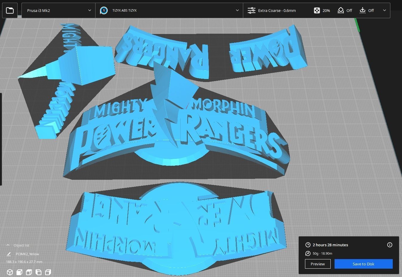The height and width of the screenshot is (277, 402).
Task: Select the mirrored RANGERS text model
Action: [x=163, y=52]
